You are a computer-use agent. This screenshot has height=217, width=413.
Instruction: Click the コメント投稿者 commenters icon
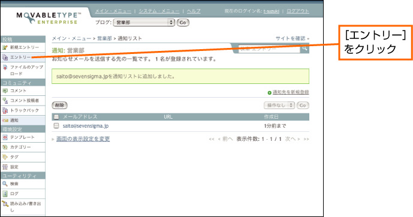[x=5, y=101]
